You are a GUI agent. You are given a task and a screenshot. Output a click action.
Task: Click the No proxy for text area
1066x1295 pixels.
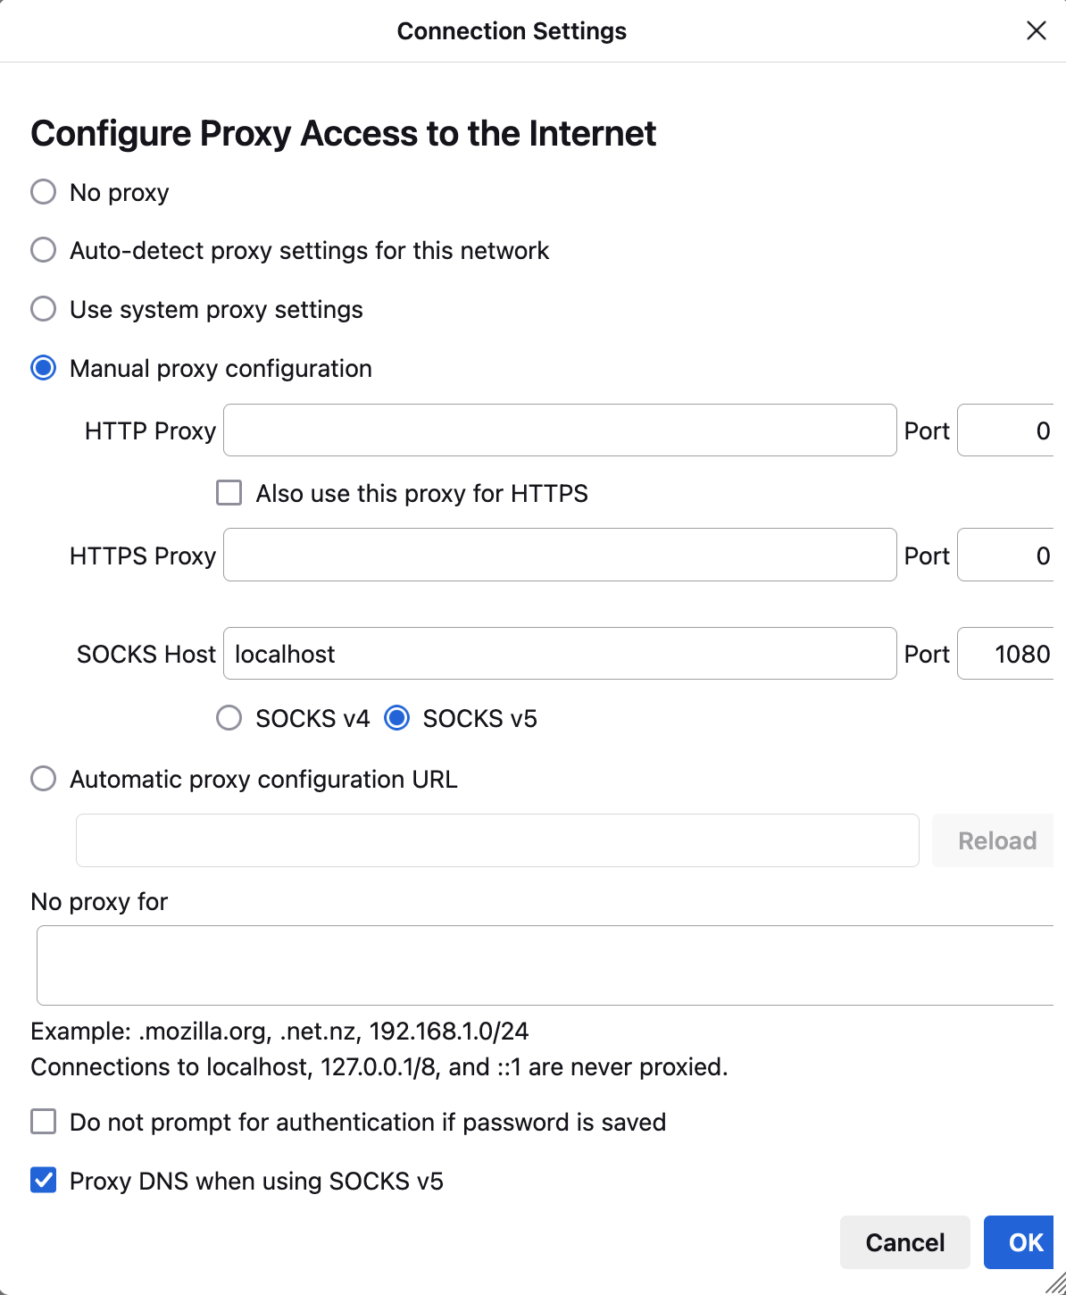545,965
